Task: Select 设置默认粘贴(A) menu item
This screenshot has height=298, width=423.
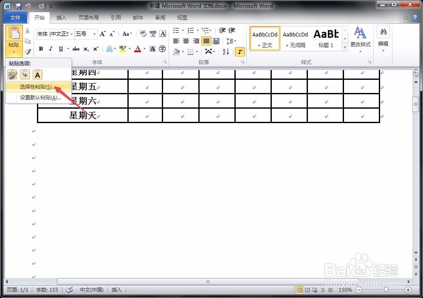Action: [x=38, y=97]
